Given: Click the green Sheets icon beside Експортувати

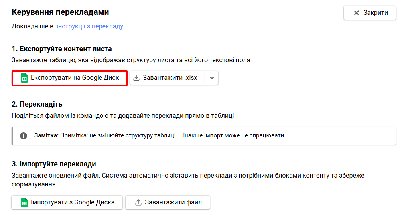Looking at the screenshot, I should click(x=24, y=78).
